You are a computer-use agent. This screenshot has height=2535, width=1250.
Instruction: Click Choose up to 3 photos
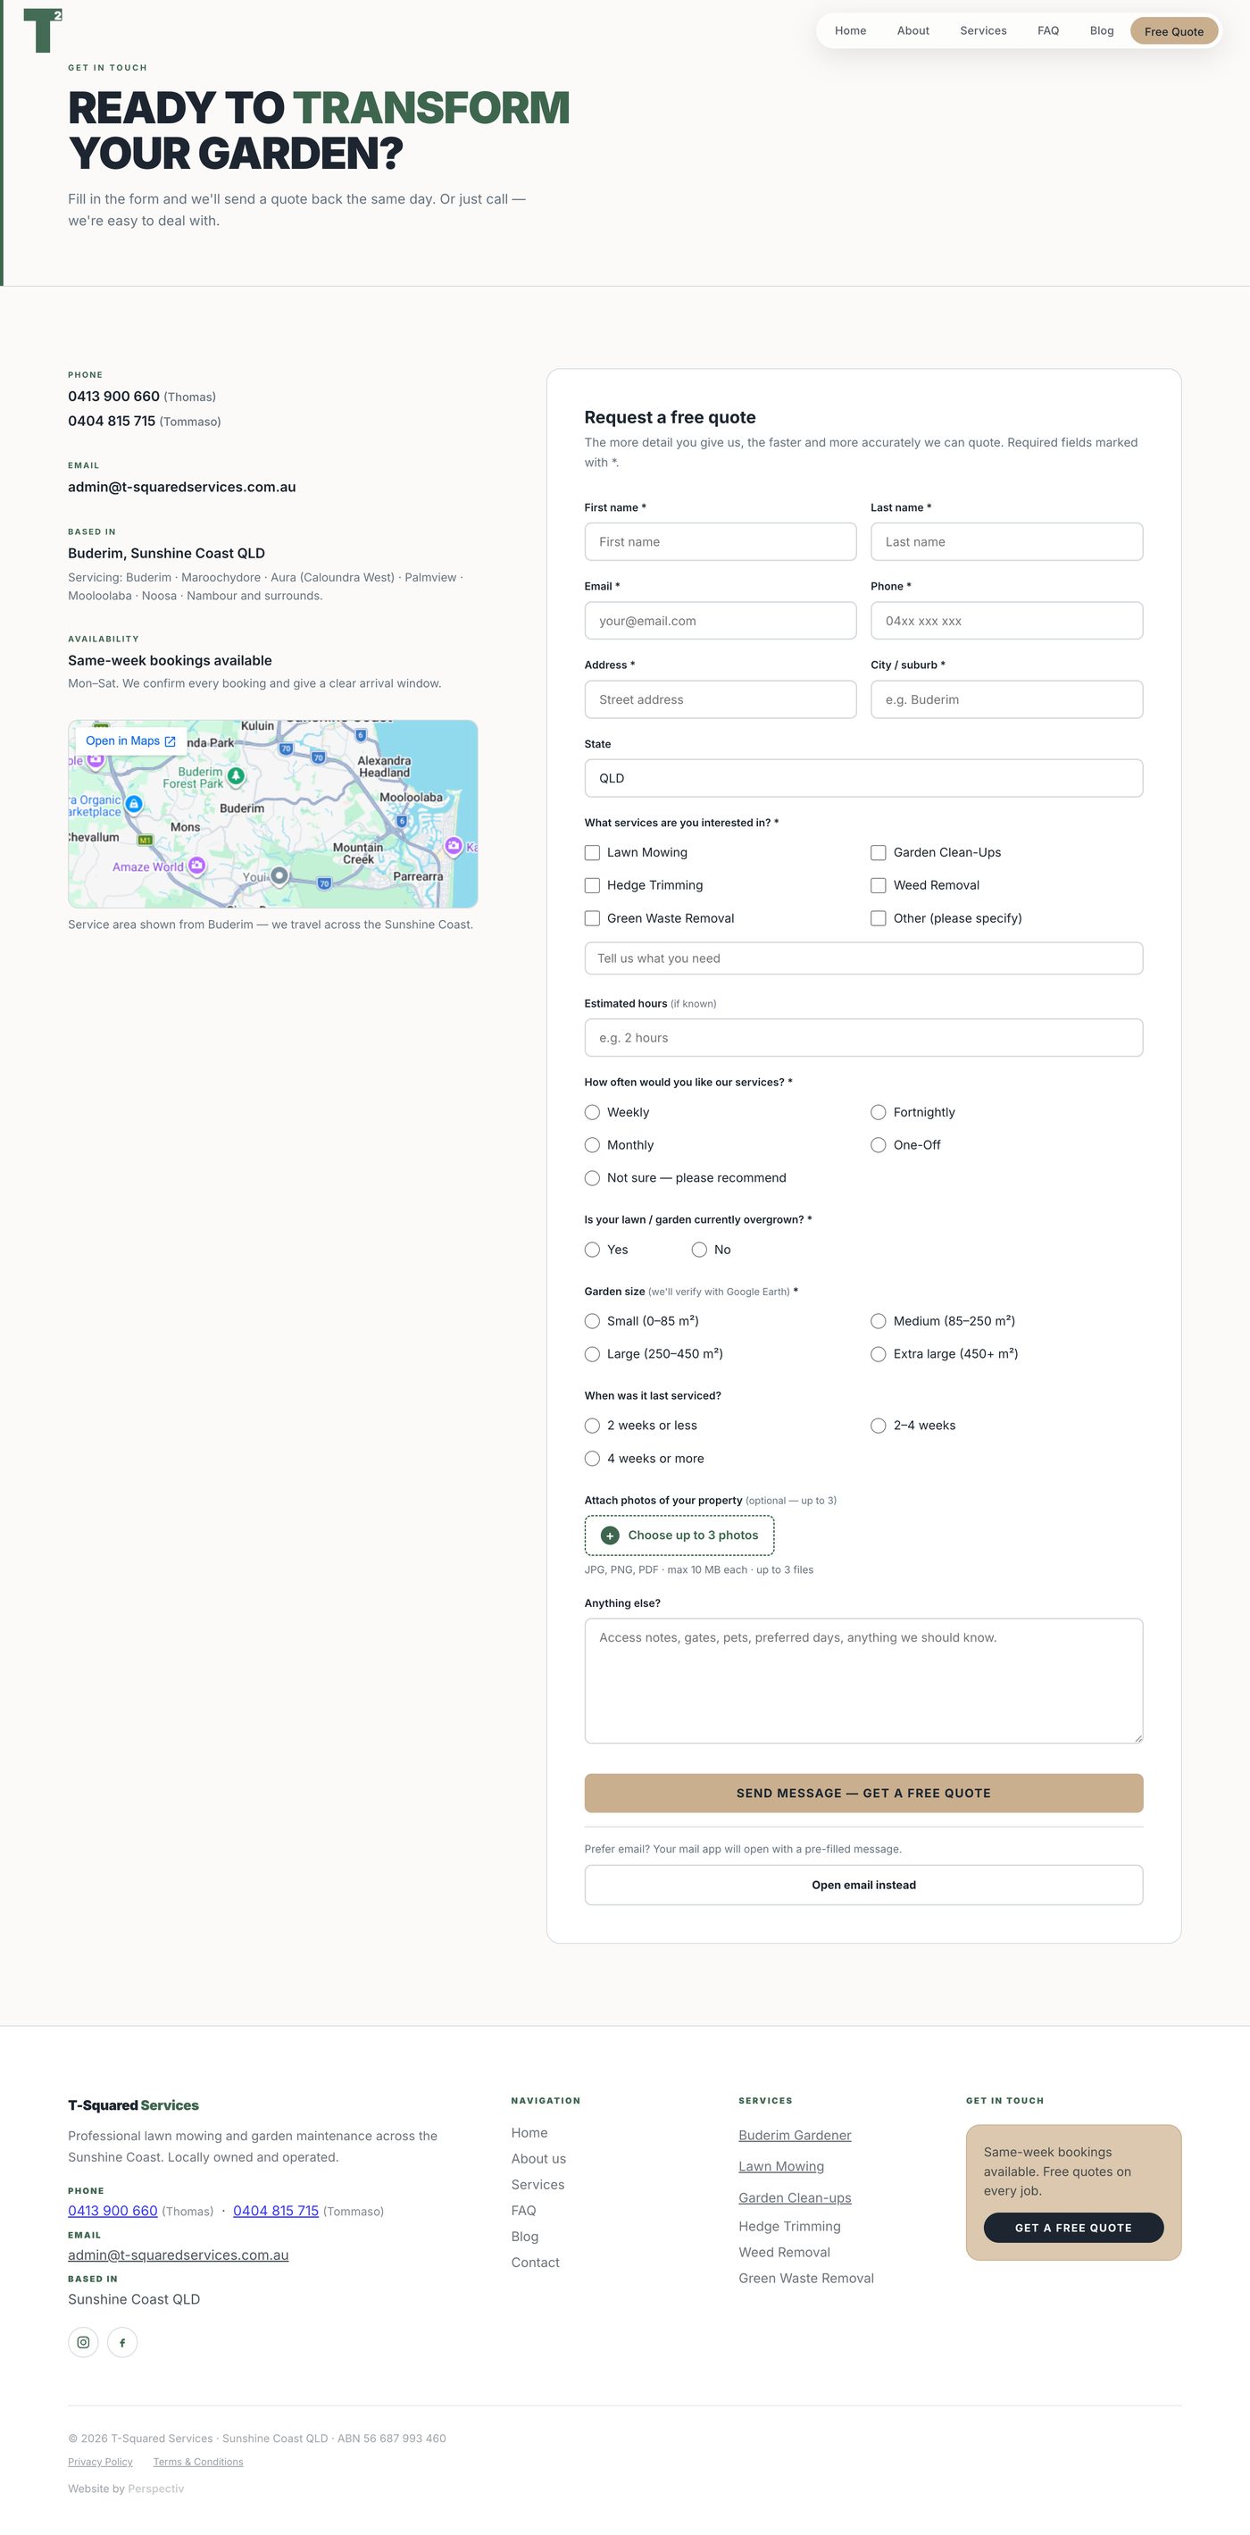679,1535
